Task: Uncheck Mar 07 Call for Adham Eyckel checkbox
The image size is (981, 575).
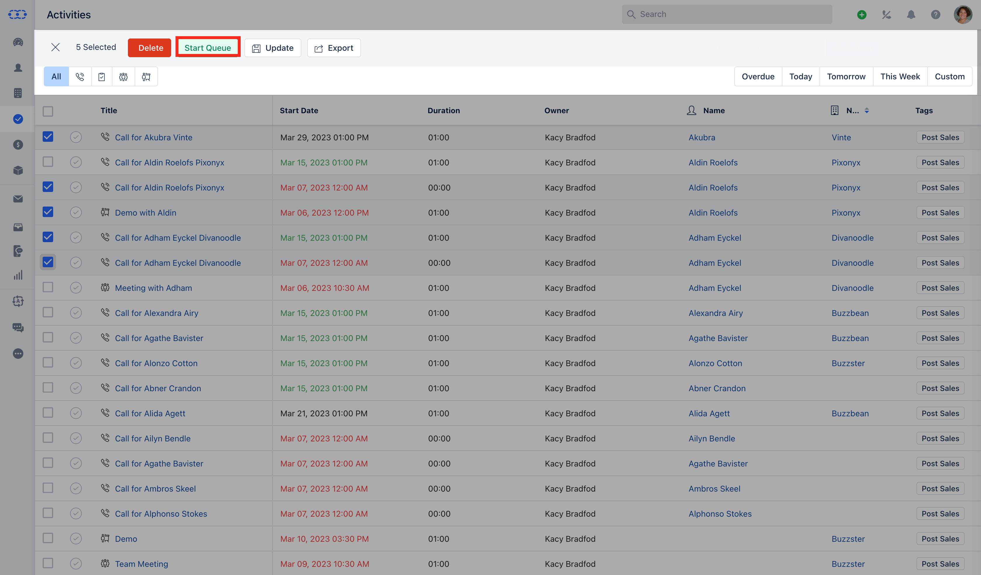Action: [48, 262]
